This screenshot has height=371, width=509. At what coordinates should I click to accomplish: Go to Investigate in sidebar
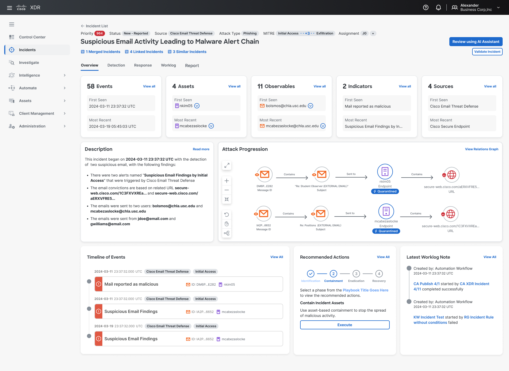(37, 63)
